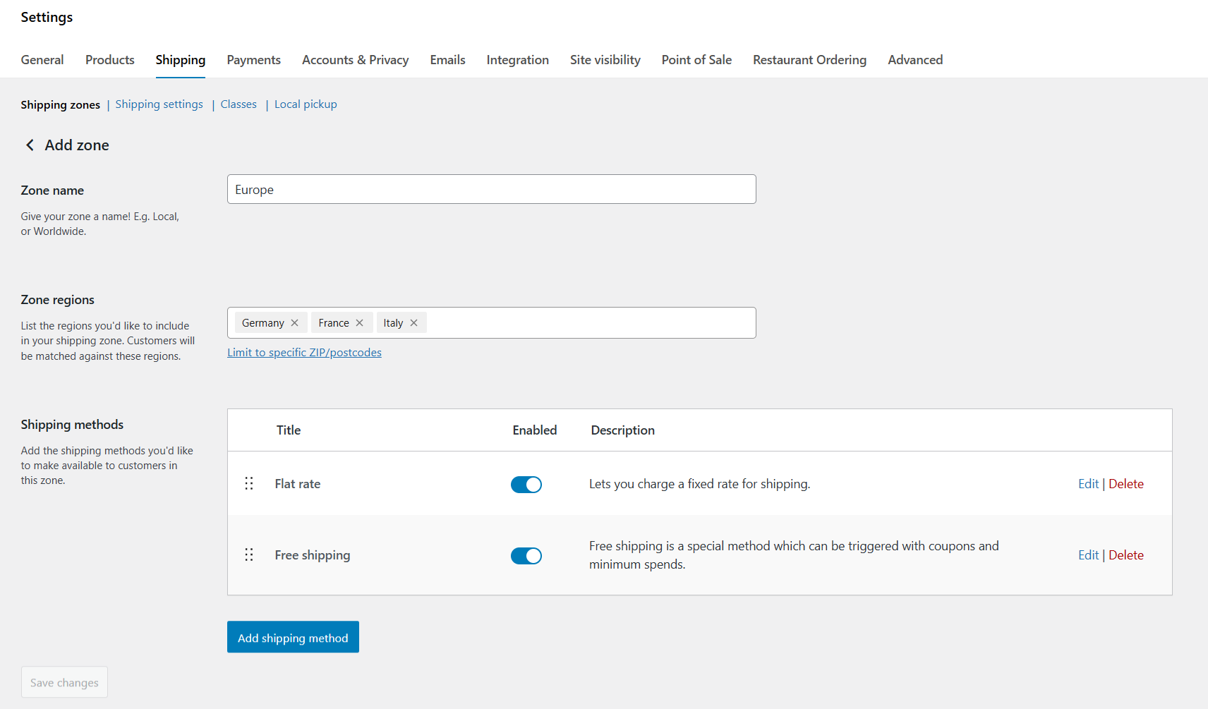Screen dimensions: 1208x709
Task: Open the Products settings tab
Action: [x=110, y=60]
